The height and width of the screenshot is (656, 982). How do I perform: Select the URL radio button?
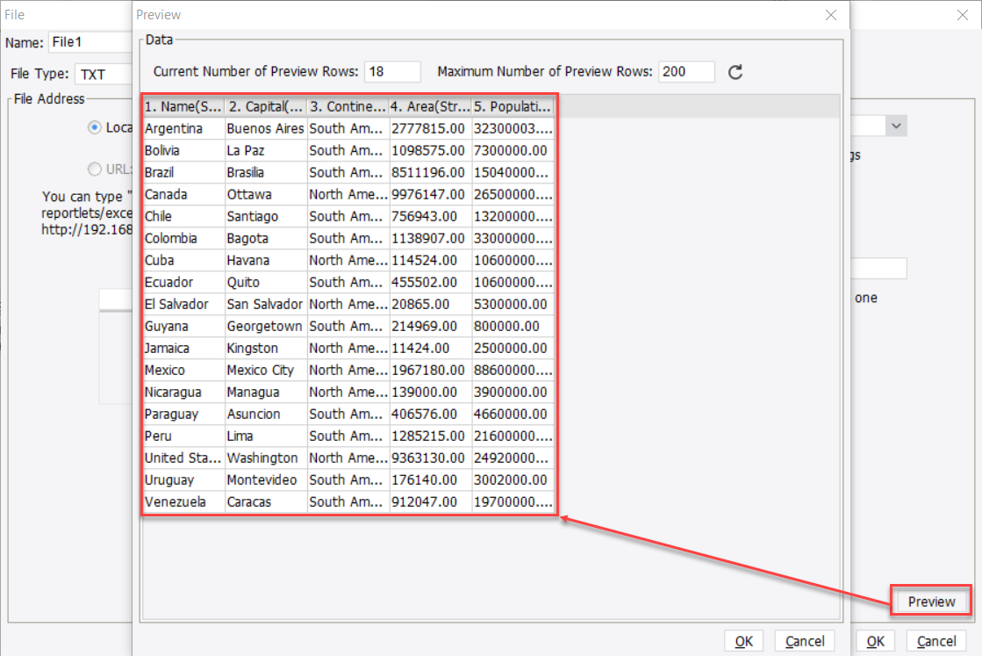(x=95, y=169)
